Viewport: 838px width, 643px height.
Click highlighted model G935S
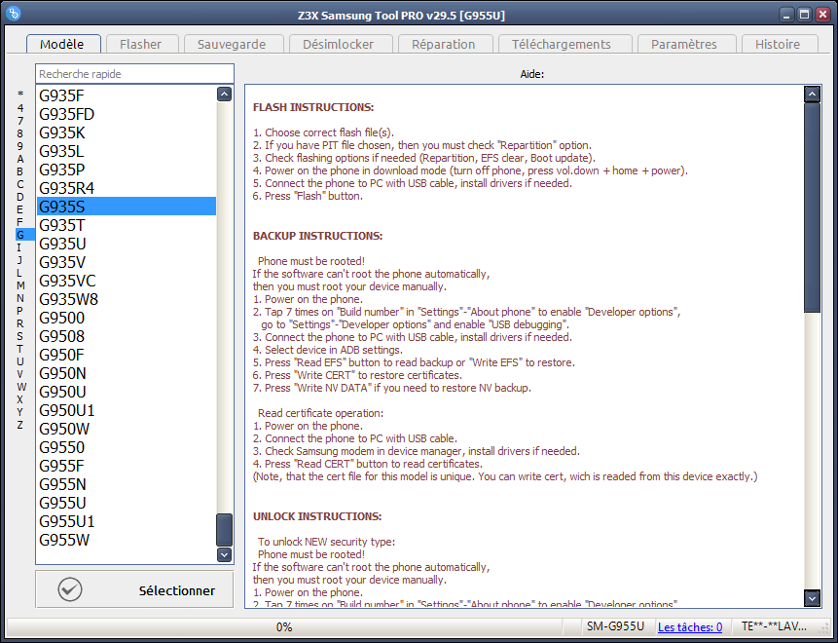pyautogui.click(x=127, y=207)
